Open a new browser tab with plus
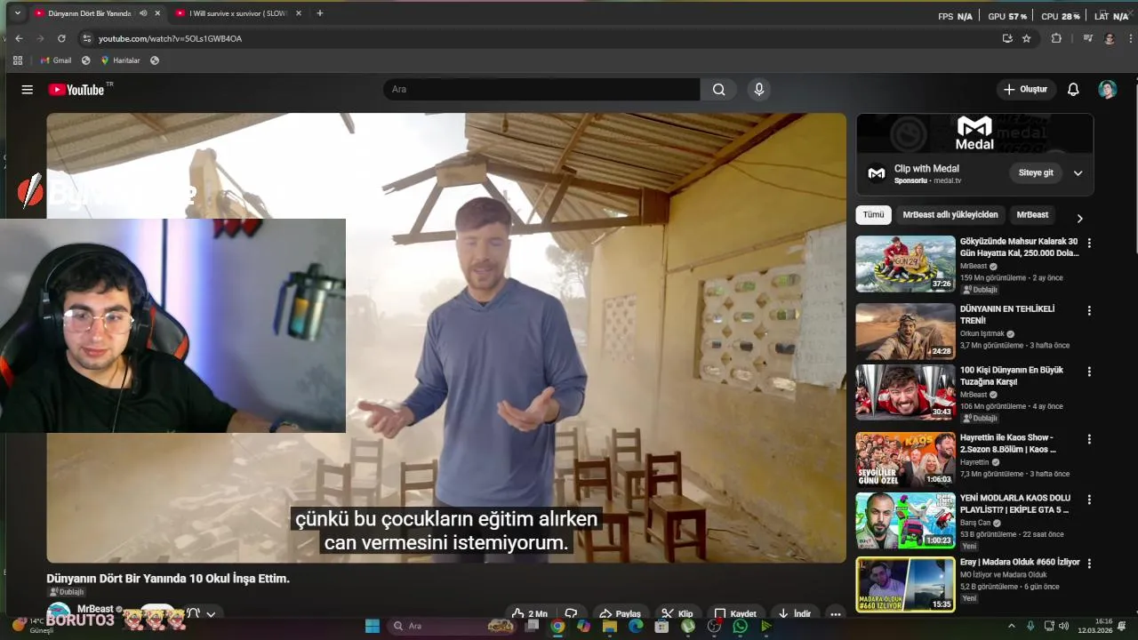Viewport: 1138px width, 640px height. click(320, 13)
